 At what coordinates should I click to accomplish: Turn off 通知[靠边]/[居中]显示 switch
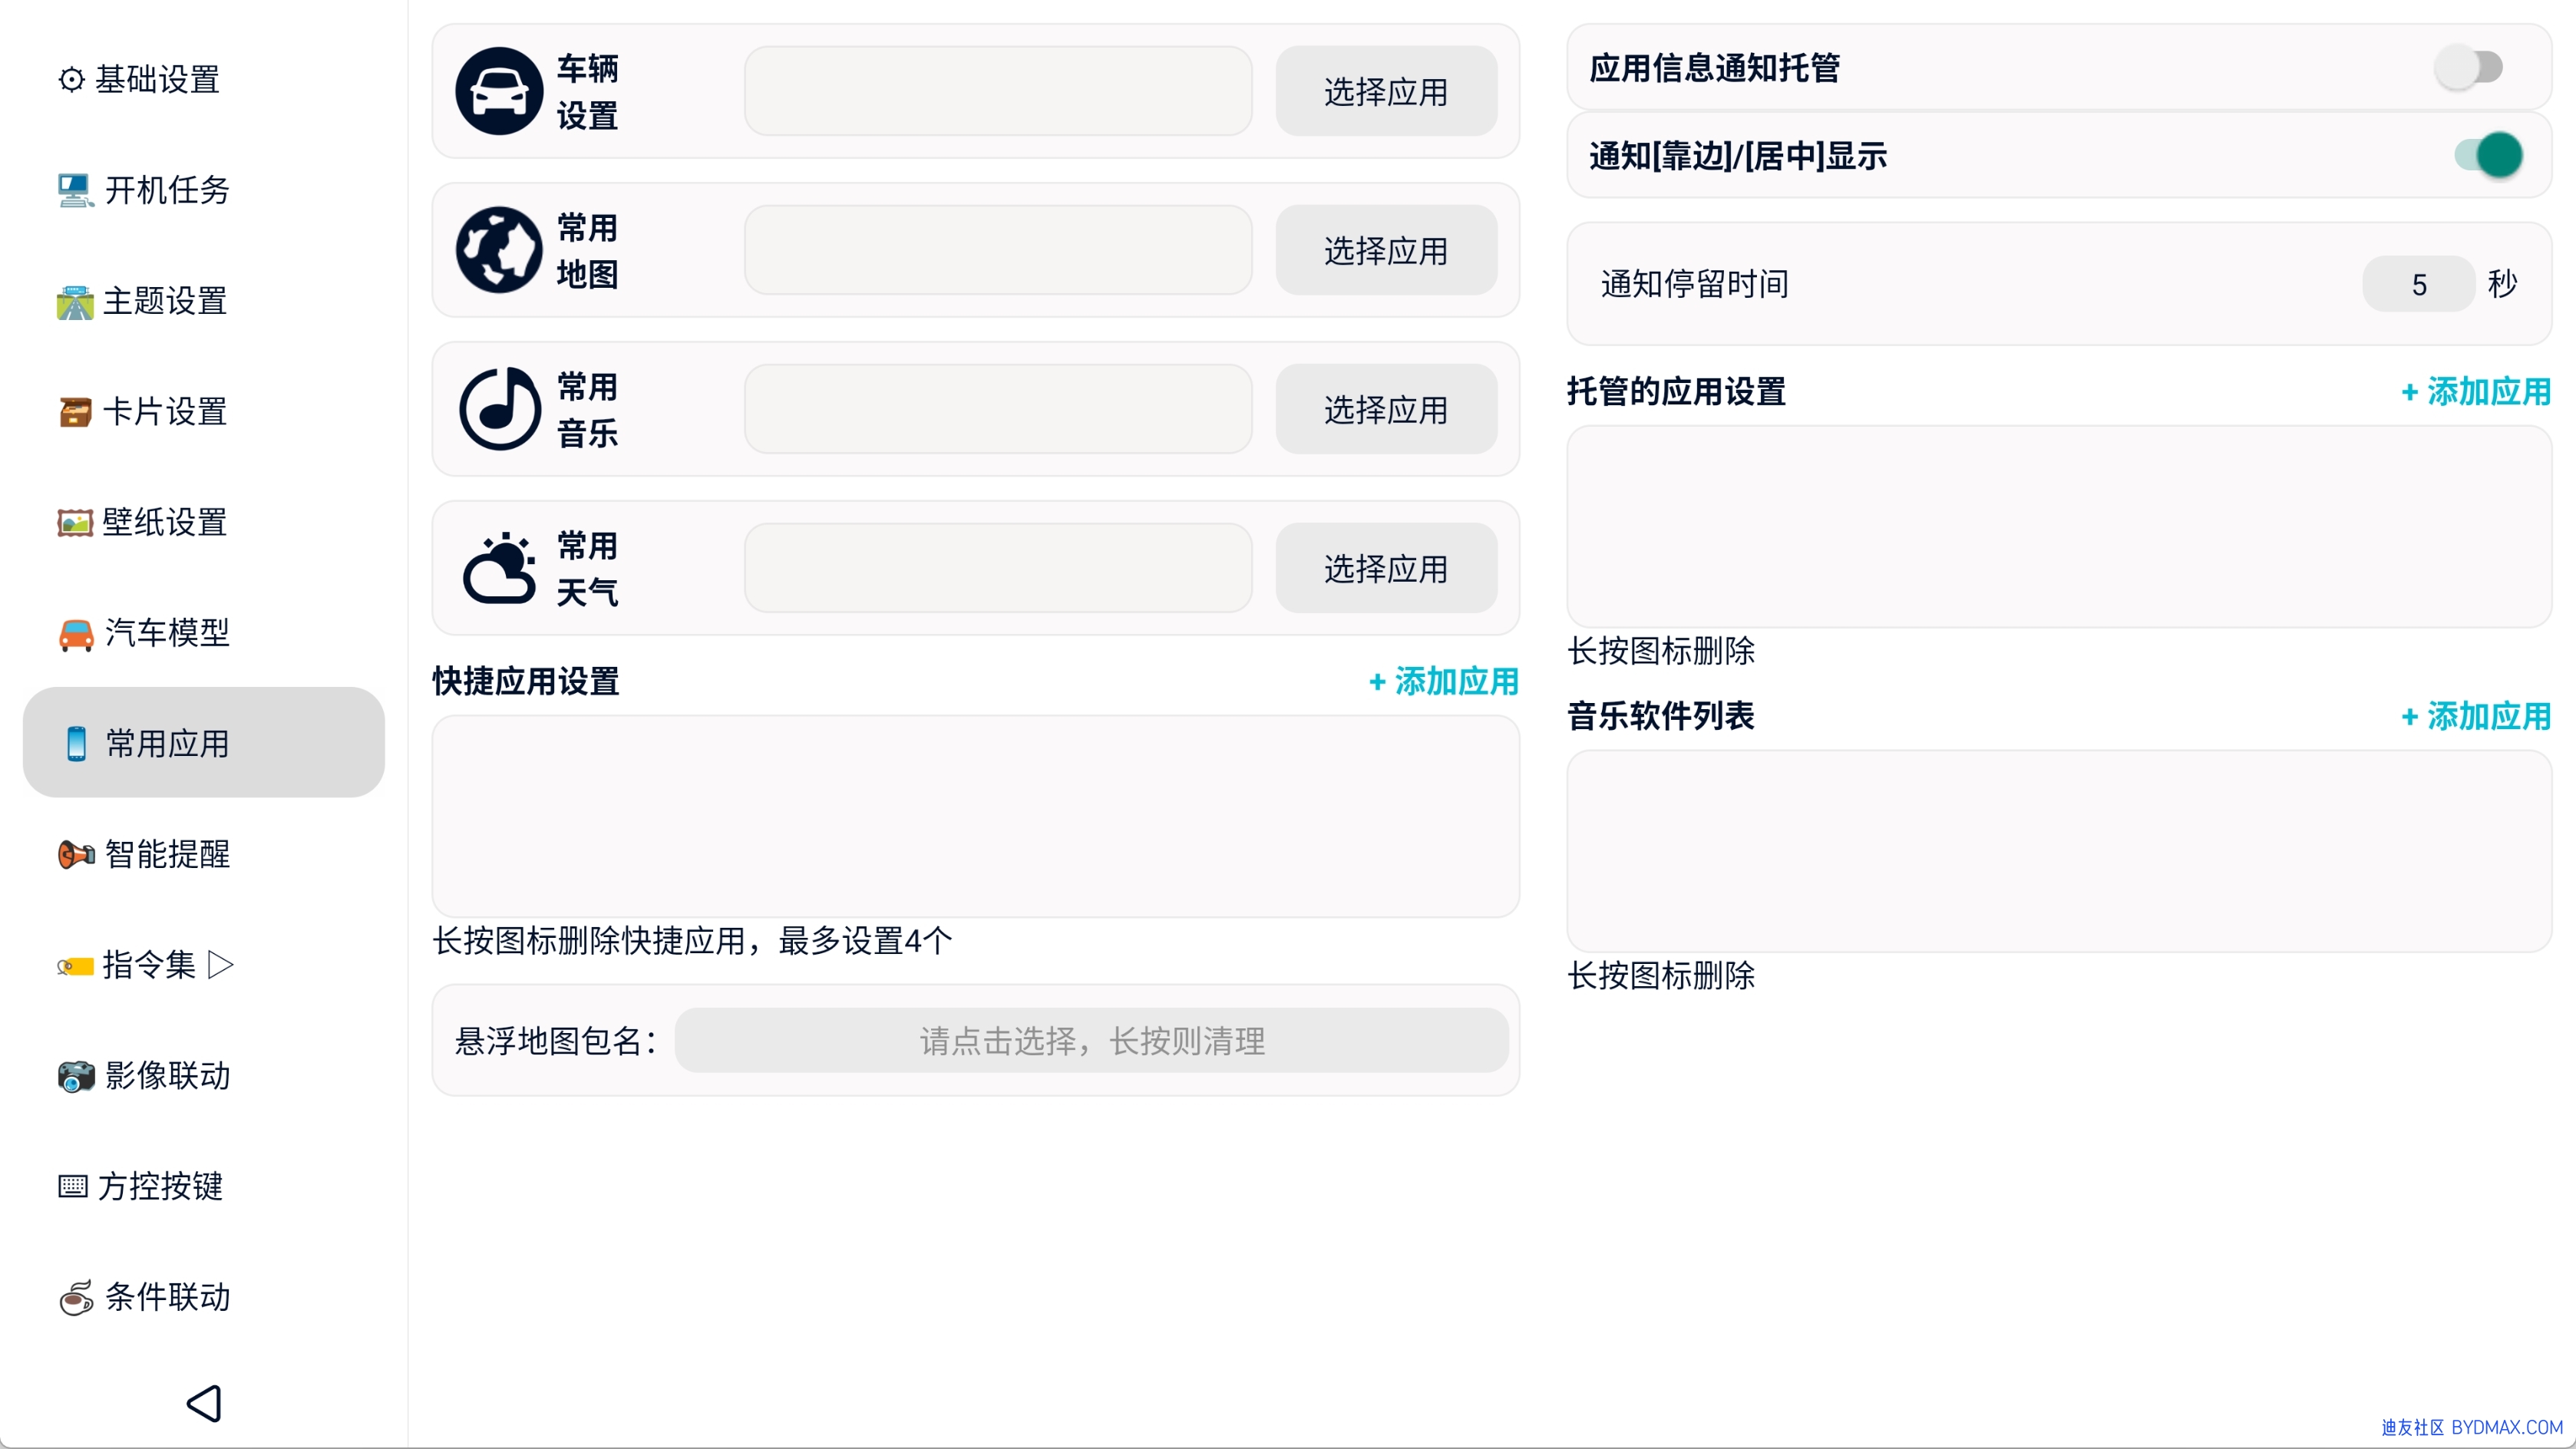[x=2488, y=155]
